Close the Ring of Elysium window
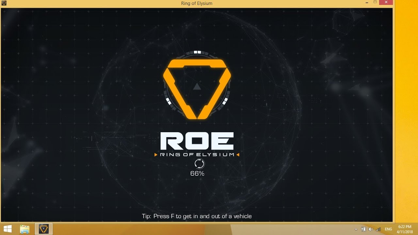 click(386, 3)
